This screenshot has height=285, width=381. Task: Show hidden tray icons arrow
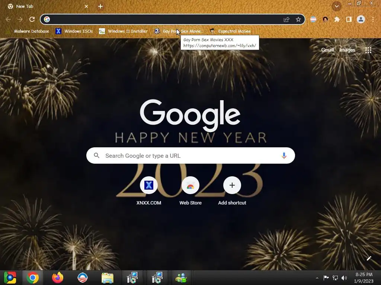pyautogui.click(x=317, y=278)
